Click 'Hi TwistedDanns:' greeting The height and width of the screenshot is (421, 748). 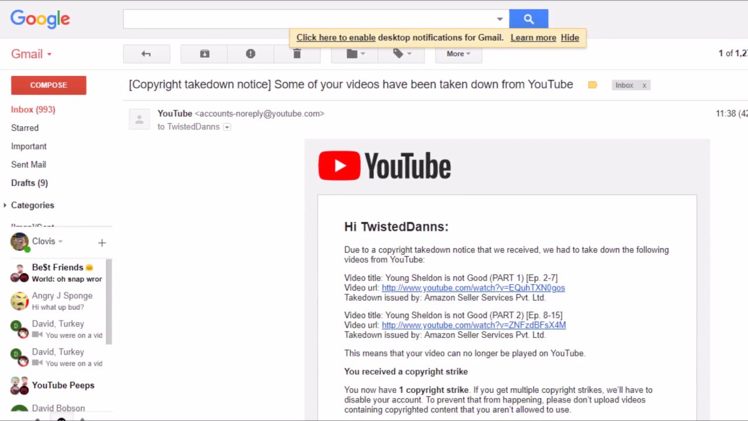(x=396, y=227)
